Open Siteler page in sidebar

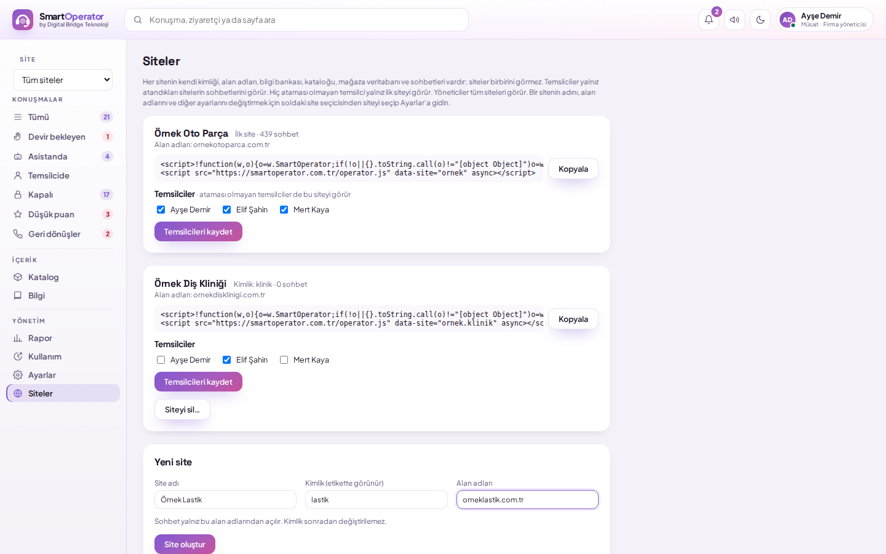(x=63, y=393)
